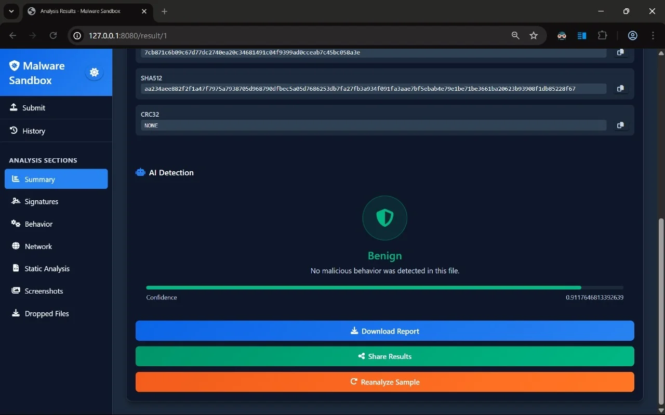Click the Screenshots image icon
665x415 pixels.
(16, 290)
